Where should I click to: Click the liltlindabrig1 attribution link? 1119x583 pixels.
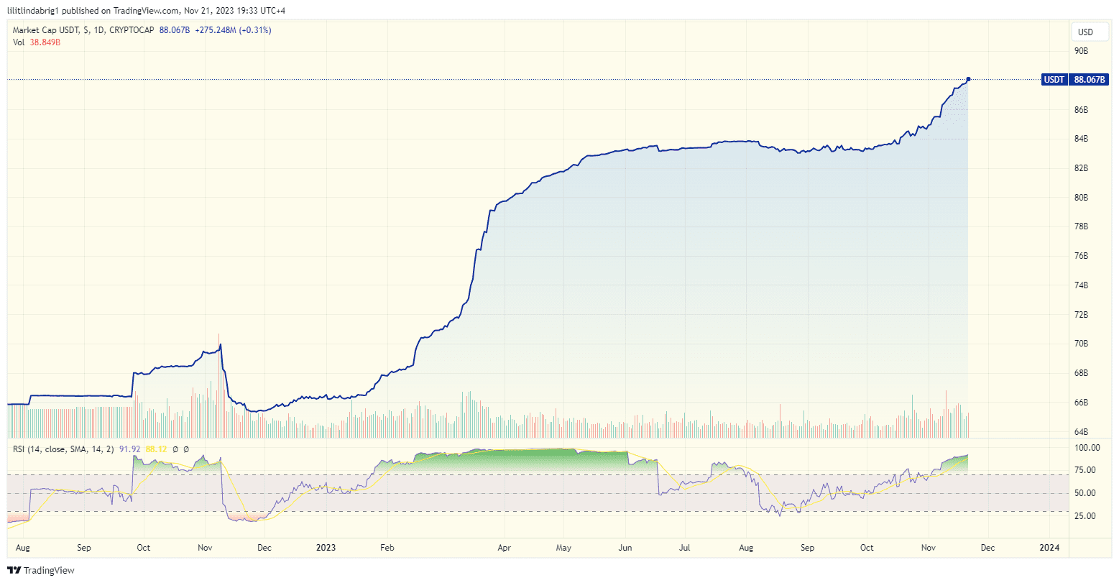pyautogui.click(x=33, y=10)
